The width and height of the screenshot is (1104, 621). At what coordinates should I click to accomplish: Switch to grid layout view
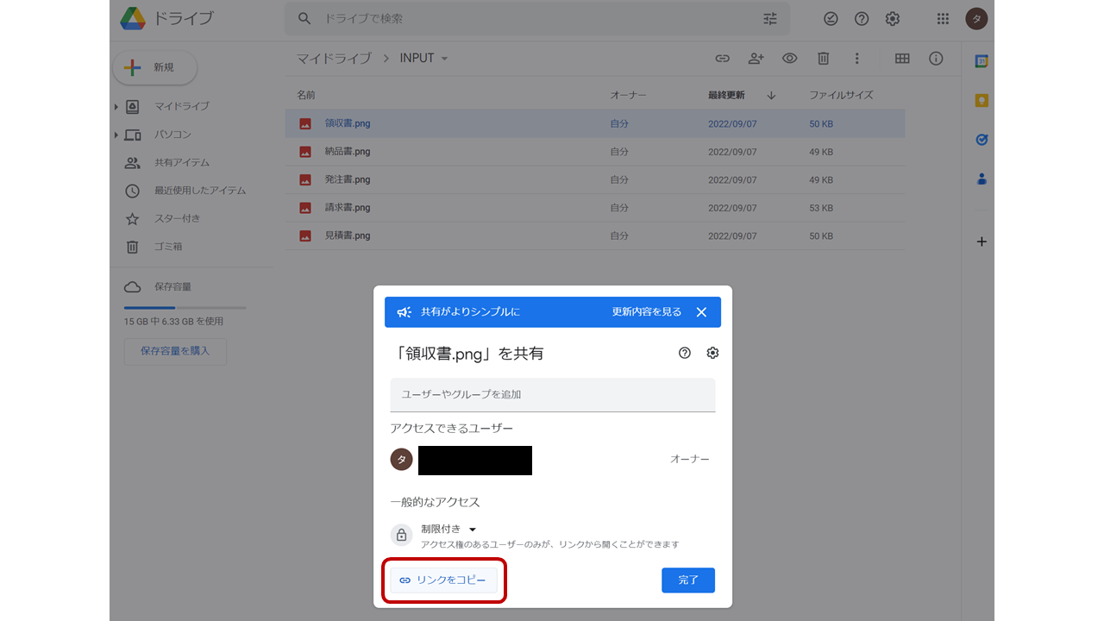(x=902, y=59)
